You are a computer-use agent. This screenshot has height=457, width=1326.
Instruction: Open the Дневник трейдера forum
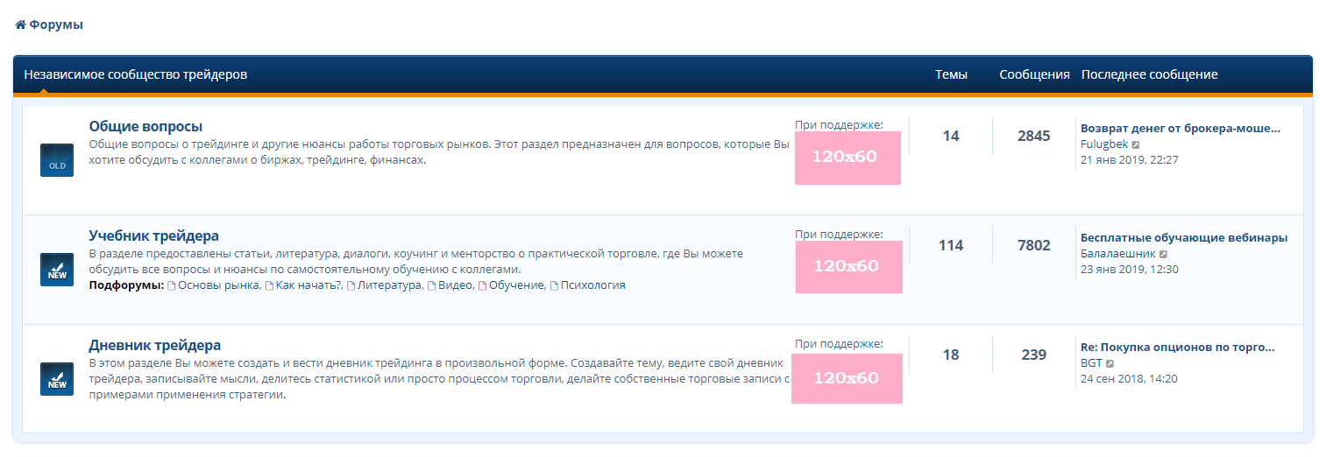click(154, 345)
